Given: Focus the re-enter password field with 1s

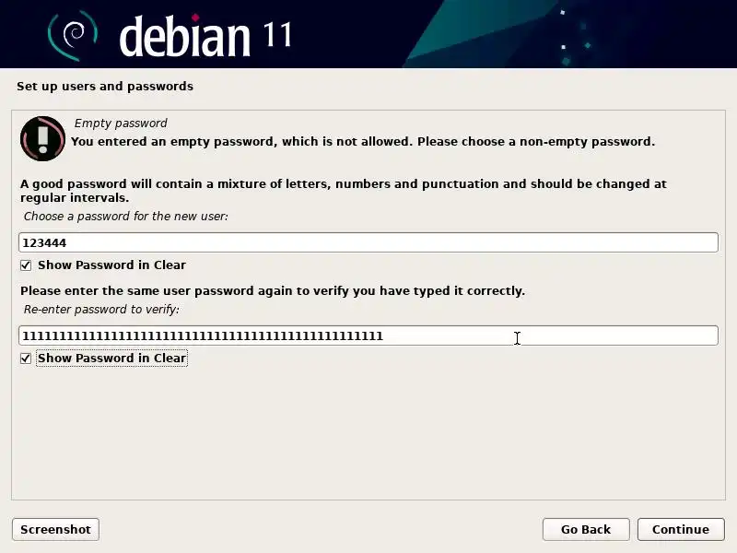Looking at the screenshot, I should [368, 335].
